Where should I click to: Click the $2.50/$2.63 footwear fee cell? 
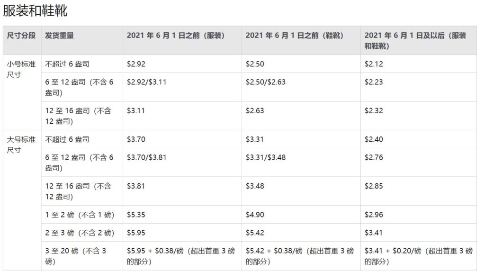(266, 82)
